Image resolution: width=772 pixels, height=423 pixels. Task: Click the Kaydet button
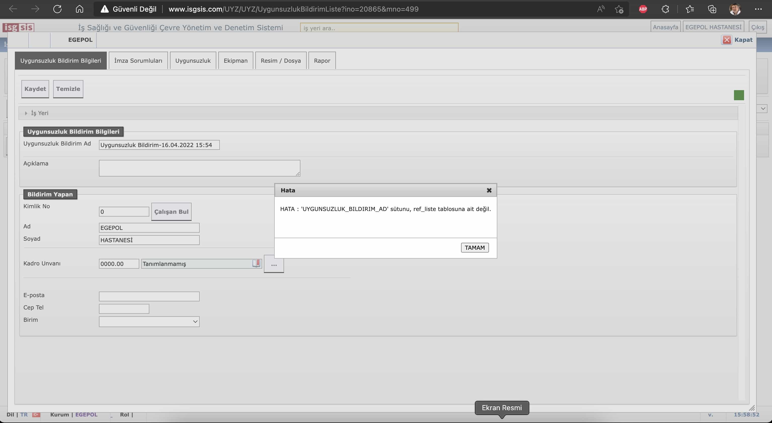[35, 89]
